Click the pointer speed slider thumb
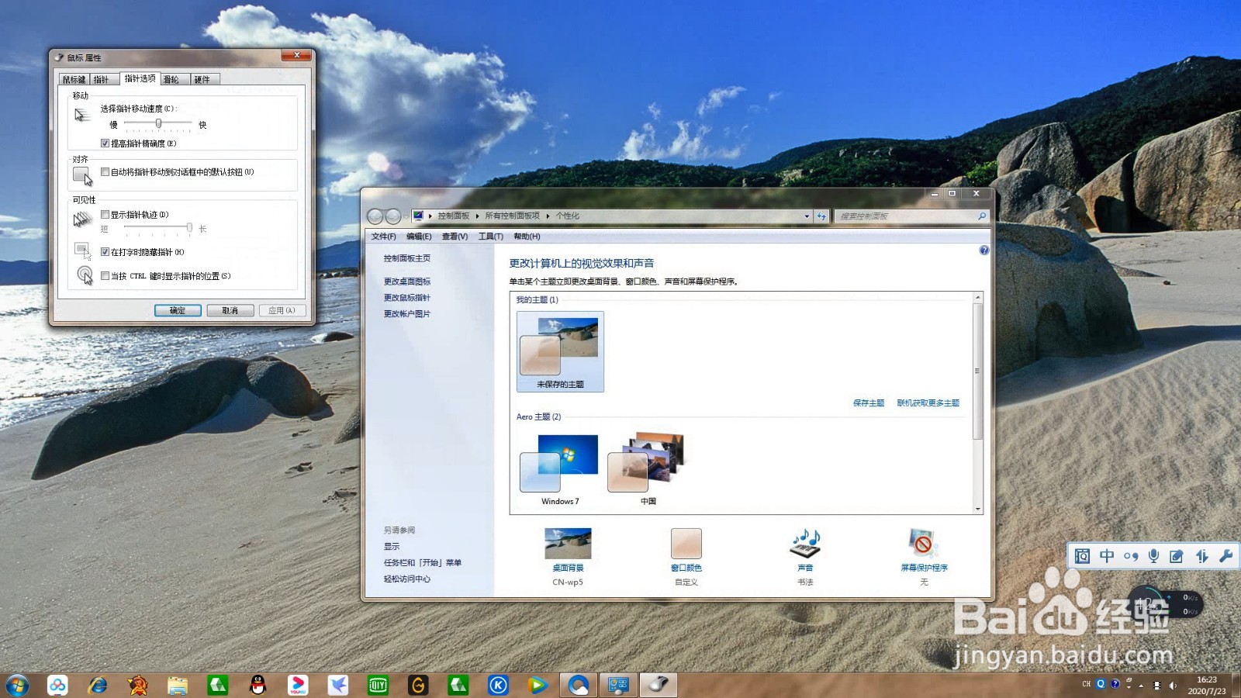The image size is (1241, 698). coord(158,123)
